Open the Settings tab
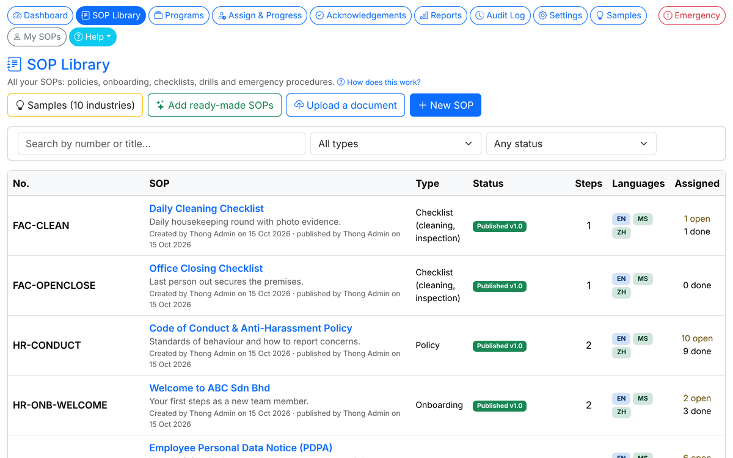The image size is (733, 458). [x=560, y=15]
